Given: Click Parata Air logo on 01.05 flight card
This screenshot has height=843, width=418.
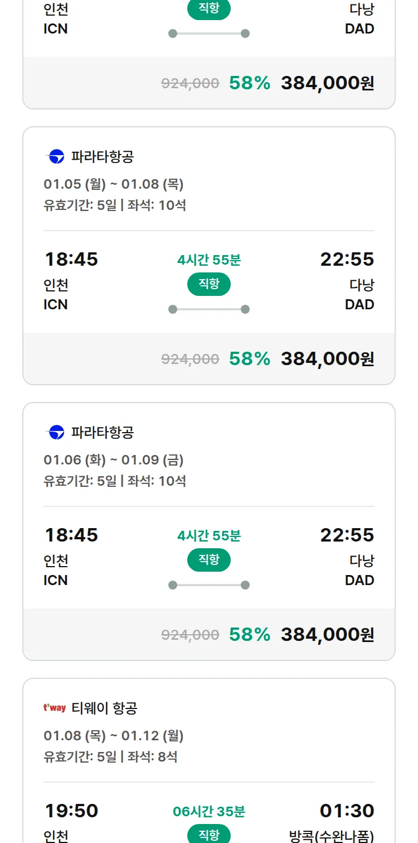Looking at the screenshot, I should (56, 157).
